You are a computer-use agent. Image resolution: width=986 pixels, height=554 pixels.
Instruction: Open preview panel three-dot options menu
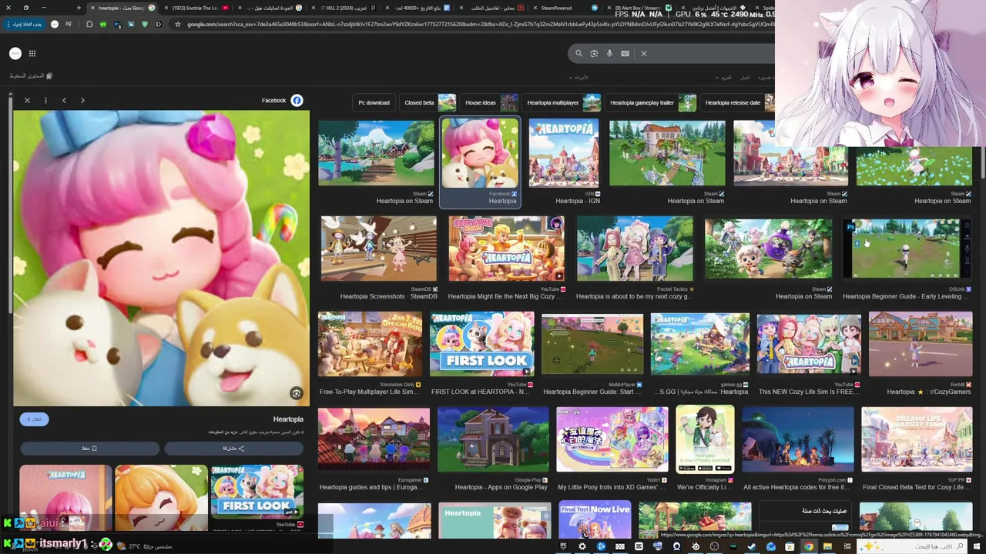pos(45,100)
